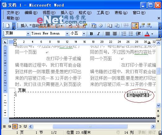Click the tab selector L button on ruler

pos(5,42)
